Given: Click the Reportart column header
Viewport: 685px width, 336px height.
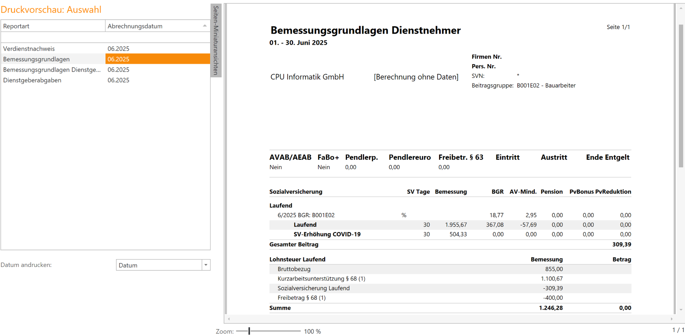Looking at the screenshot, I should coord(53,26).
